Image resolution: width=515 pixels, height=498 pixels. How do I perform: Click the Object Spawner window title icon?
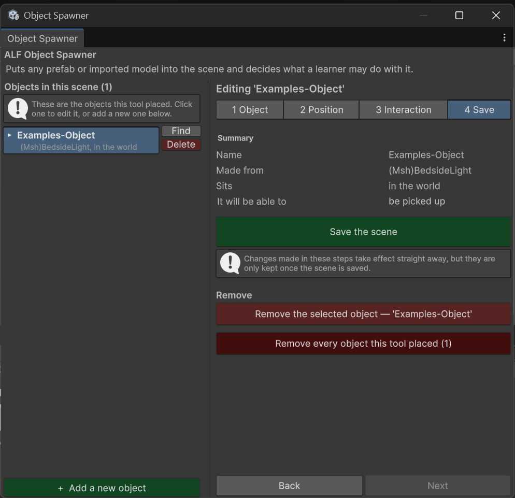pos(13,15)
